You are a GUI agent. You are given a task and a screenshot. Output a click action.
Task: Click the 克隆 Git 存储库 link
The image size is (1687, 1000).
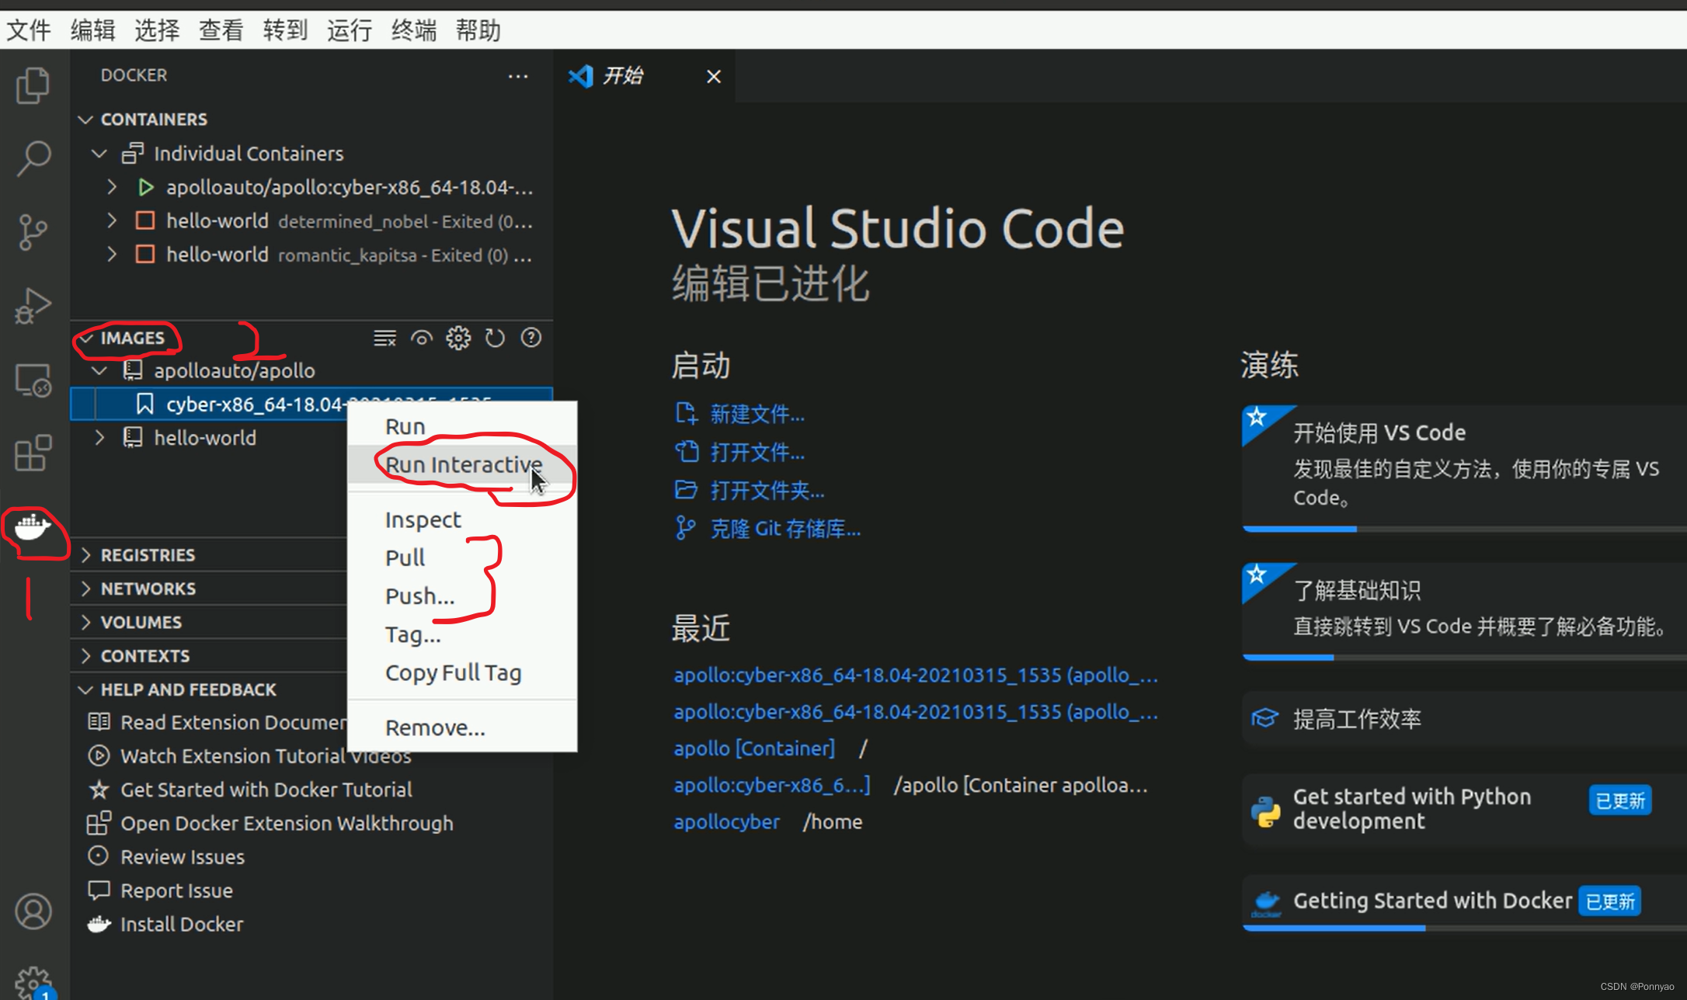pos(784,529)
